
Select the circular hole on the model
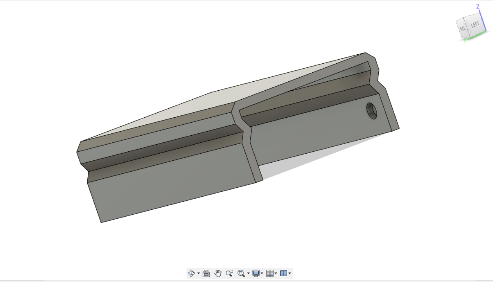pos(372,111)
